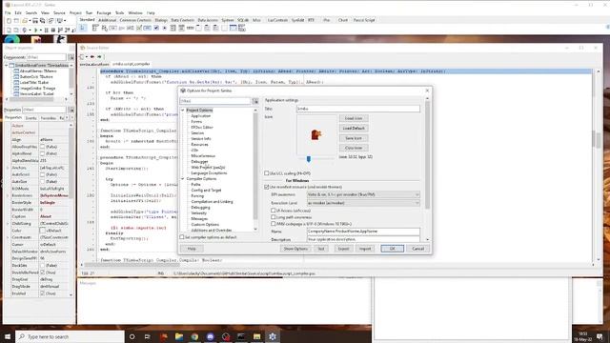The height and width of the screenshot is (343, 610).
Task: Switch to the Dialogs component palette tab
Action: [x=161, y=20]
